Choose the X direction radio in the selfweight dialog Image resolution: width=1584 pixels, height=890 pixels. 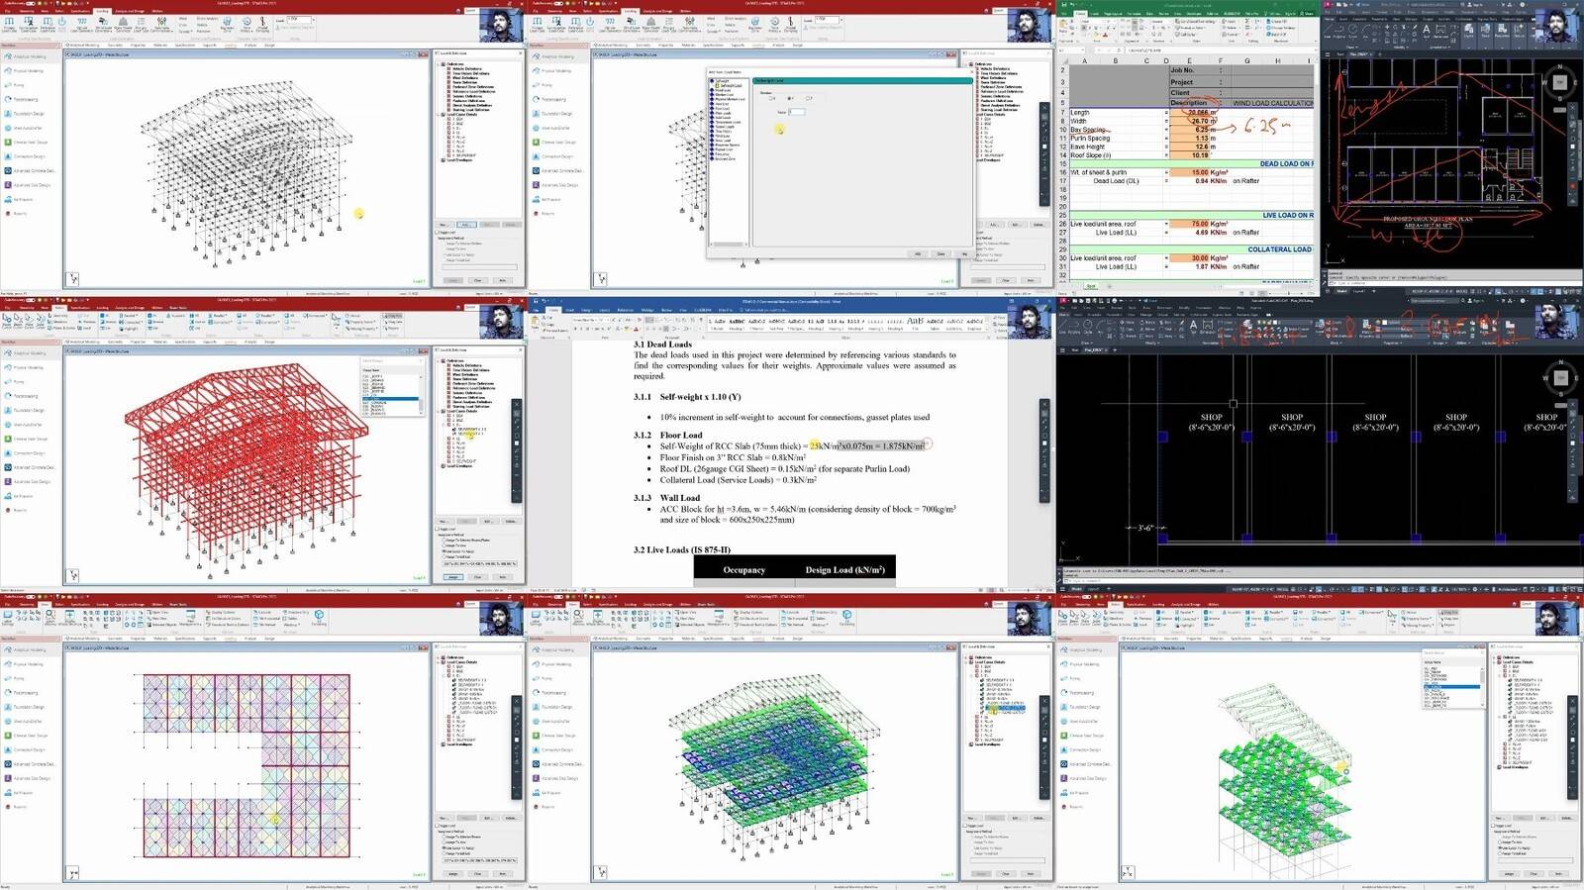[771, 99]
